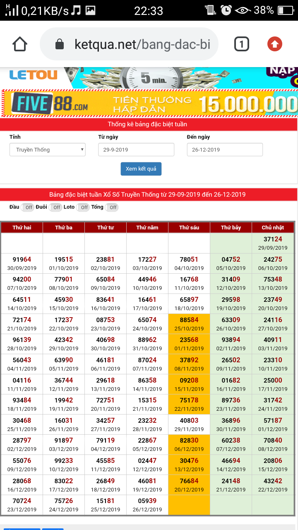This screenshot has width=298, height=530.
Task: Select the 16461 result cell
Action: (147, 304)
